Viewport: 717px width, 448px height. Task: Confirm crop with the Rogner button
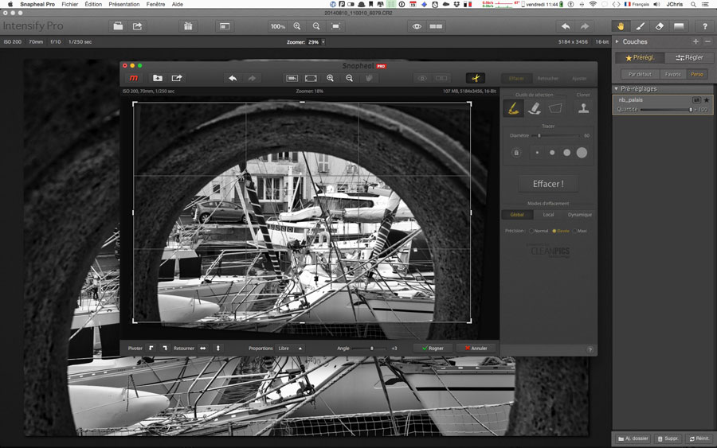point(433,348)
